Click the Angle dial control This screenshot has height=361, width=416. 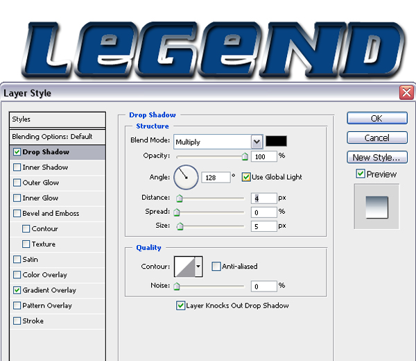coord(186,177)
